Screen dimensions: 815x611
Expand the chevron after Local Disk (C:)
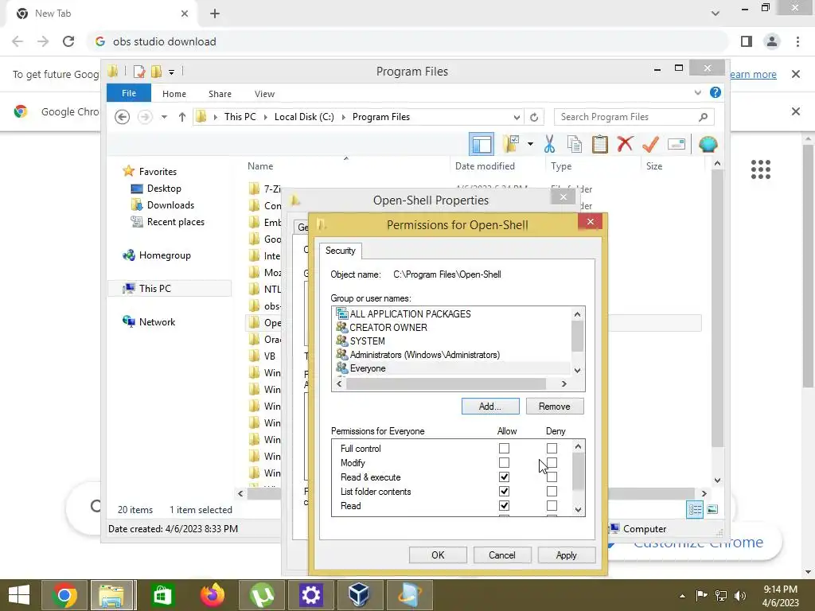pyautogui.click(x=343, y=117)
